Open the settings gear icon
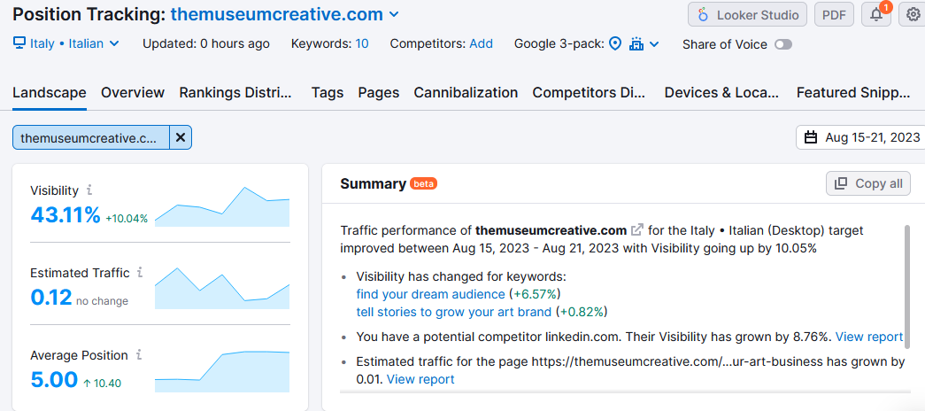This screenshot has height=411, width=925. (x=913, y=15)
